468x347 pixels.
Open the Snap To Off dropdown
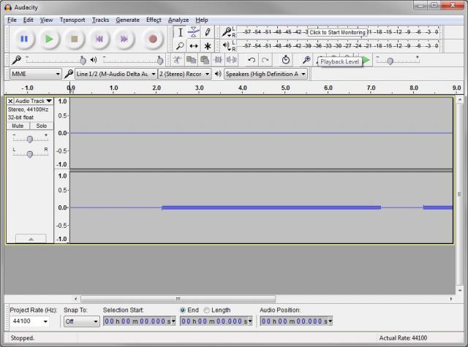pos(81,321)
